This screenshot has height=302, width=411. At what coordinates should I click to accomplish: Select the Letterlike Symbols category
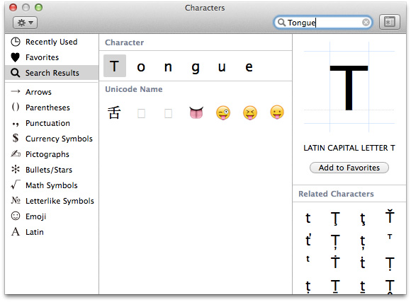pyautogui.click(x=51, y=201)
